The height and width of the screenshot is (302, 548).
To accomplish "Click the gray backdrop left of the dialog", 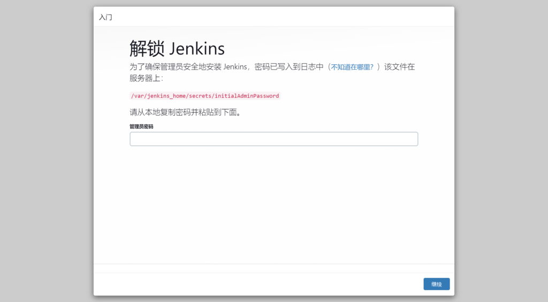I will [x=47, y=151].
